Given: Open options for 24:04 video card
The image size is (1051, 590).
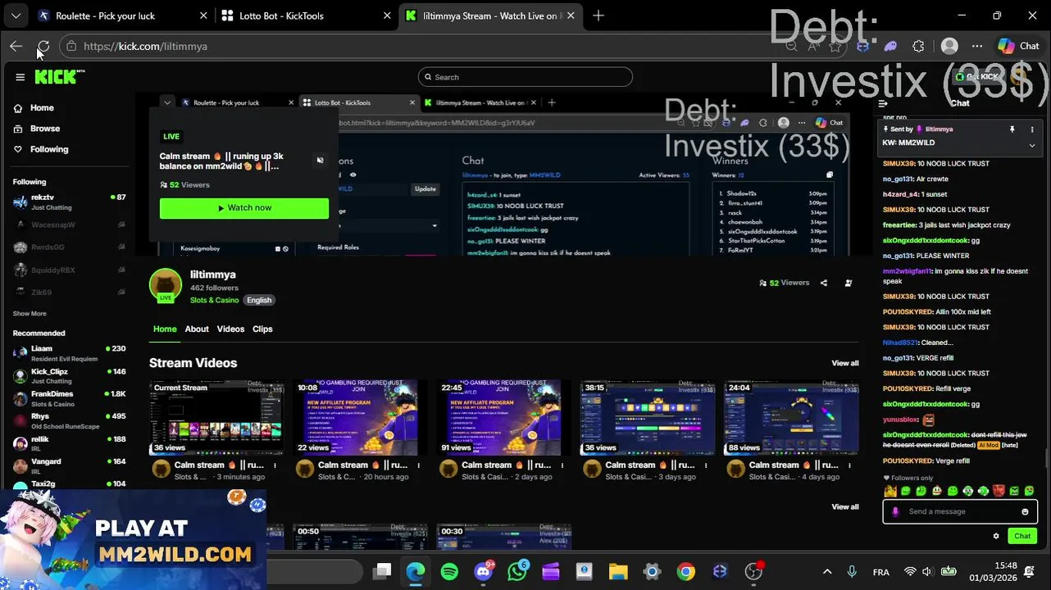Looking at the screenshot, I should tap(849, 465).
